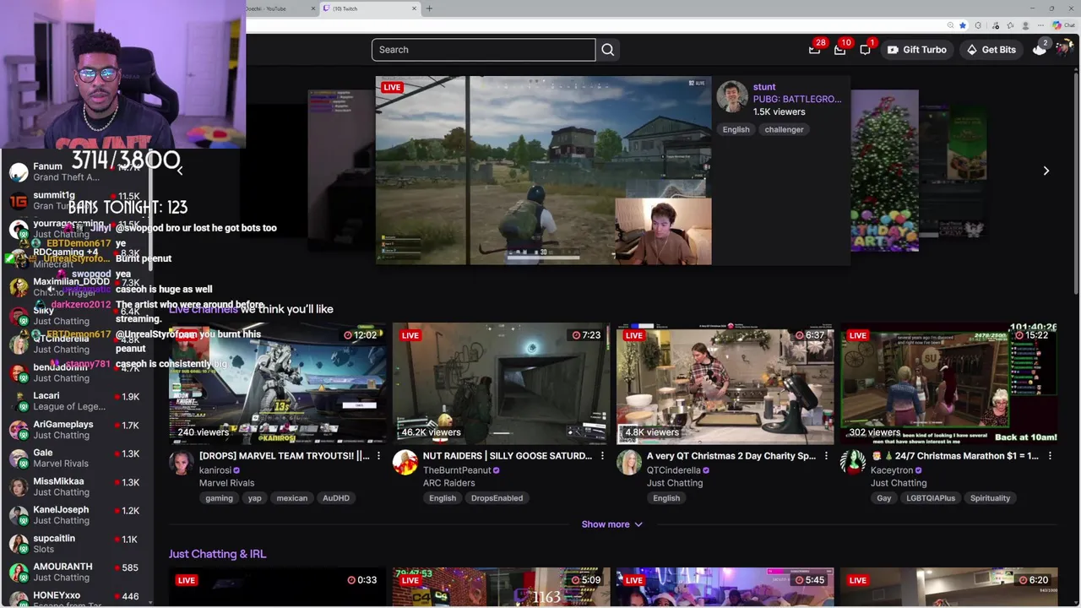
Task: Click the LGBTQIAPlus tag
Action: (931, 498)
